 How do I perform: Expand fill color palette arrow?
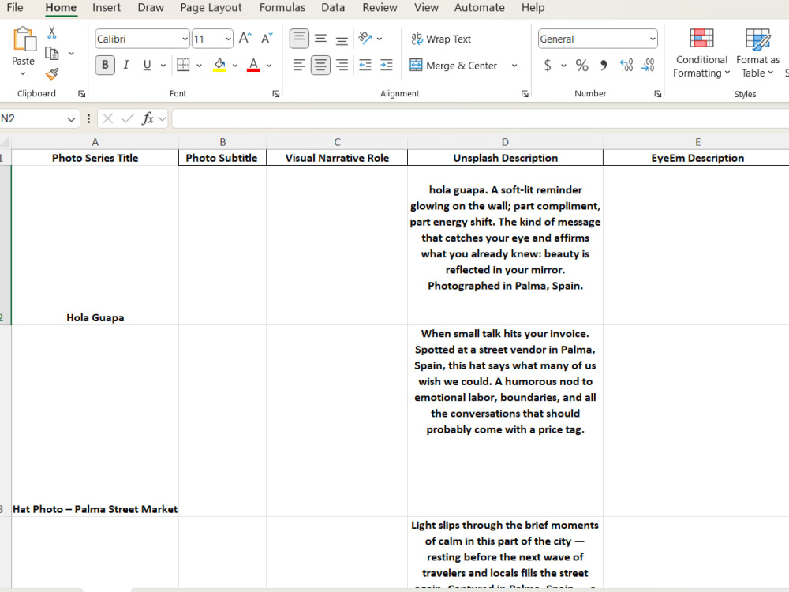click(x=235, y=66)
